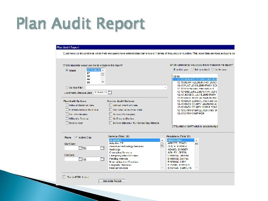Click the Start Date To input field
The height and width of the screenshot is (201, 268).
[93, 148]
